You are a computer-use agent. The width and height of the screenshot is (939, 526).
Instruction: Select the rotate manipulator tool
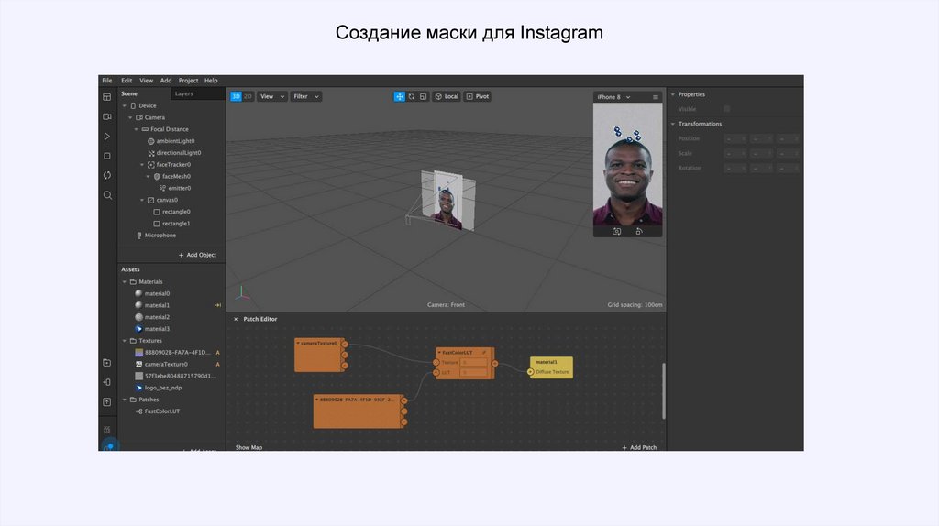(412, 96)
